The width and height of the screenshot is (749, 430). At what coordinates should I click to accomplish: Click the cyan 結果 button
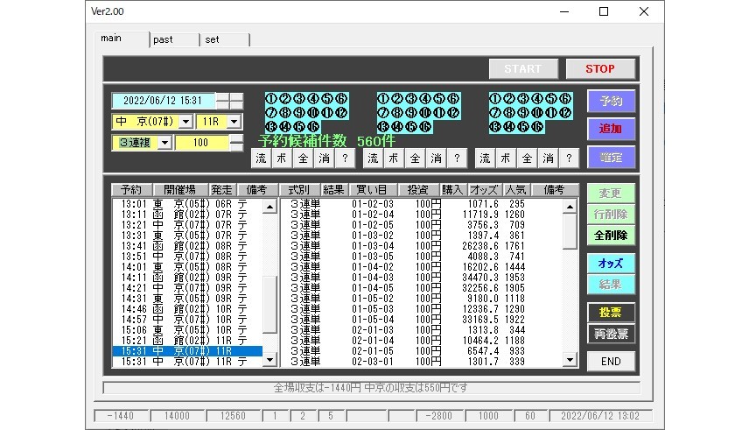(x=611, y=284)
